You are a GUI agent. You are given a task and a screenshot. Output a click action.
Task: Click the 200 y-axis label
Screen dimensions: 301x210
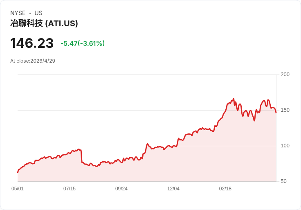(285, 75)
